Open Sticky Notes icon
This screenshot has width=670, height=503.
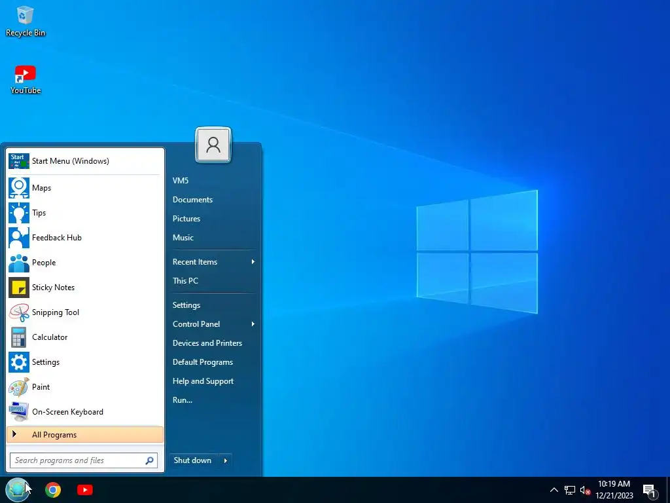19,288
